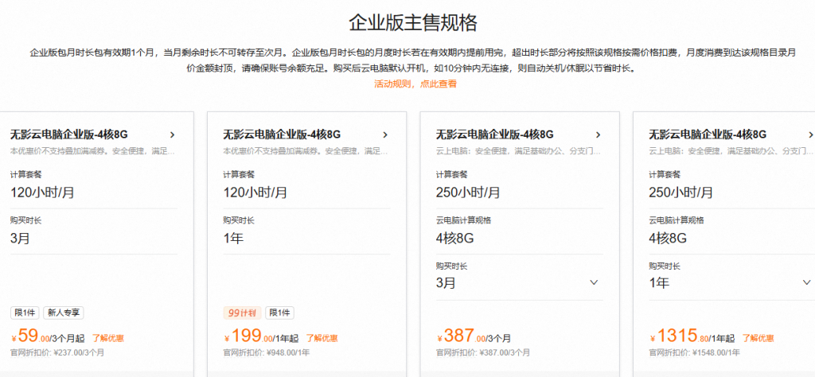Click the ¥199.00/1年起 price
Viewport: 815px width, 377px height.
click(261, 336)
